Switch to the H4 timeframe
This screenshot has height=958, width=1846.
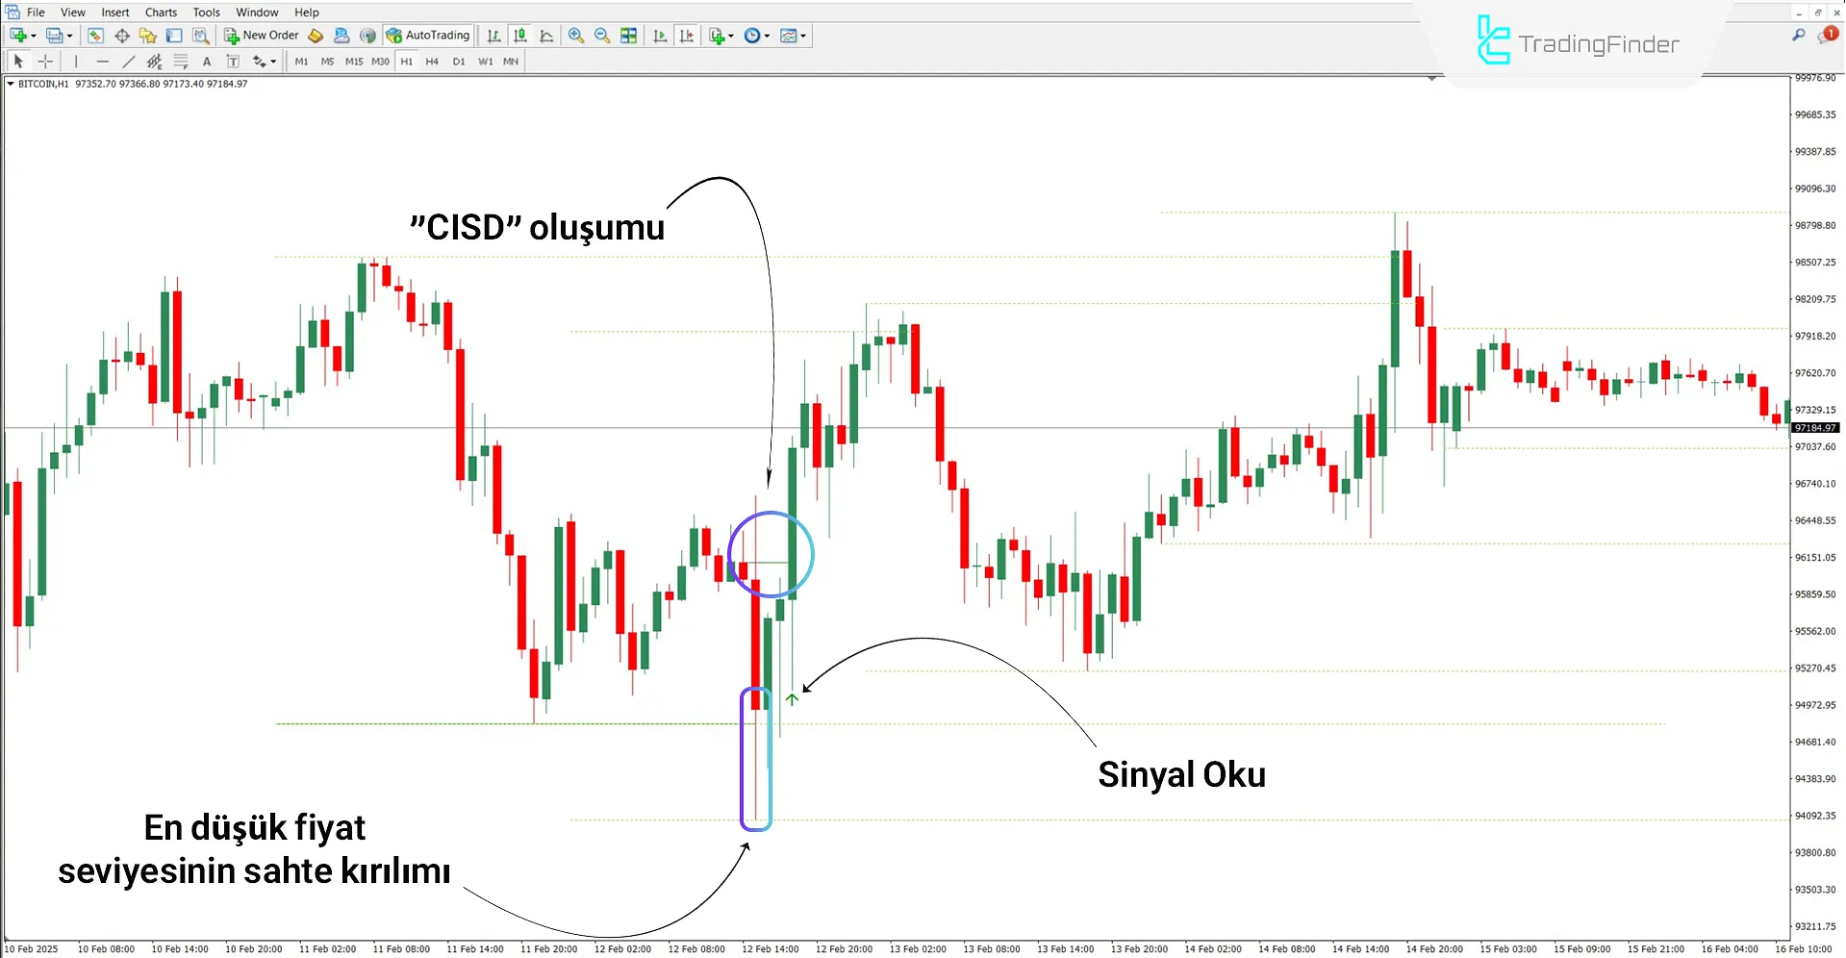tap(432, 62)
